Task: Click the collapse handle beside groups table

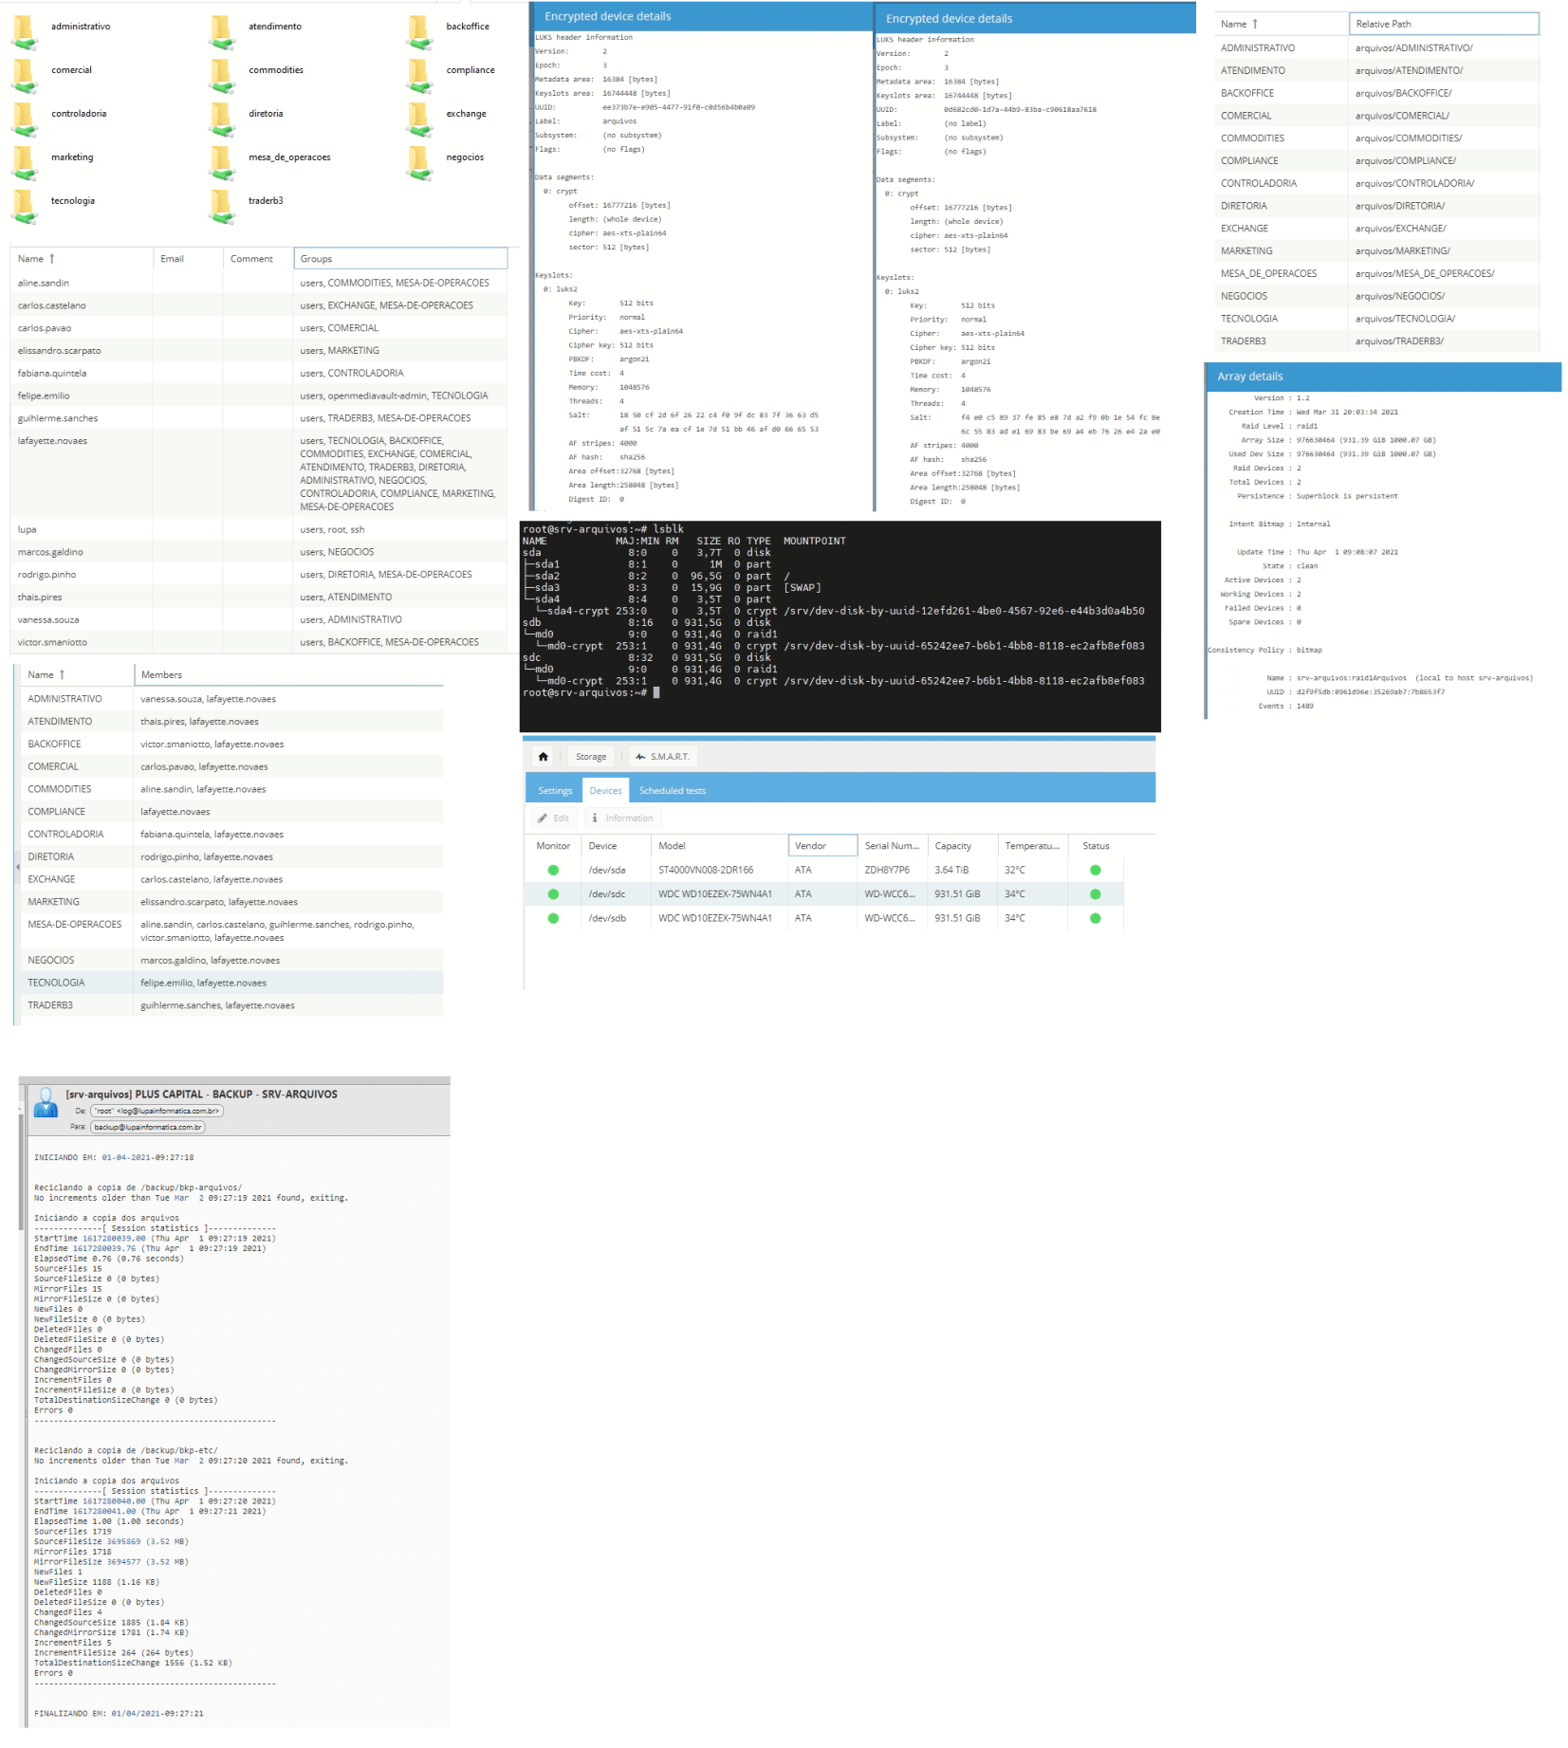Action: 17,867
